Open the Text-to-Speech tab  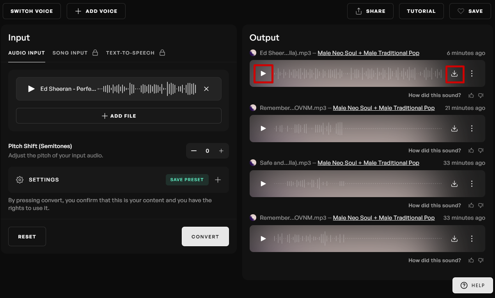pyautogui.click(x=130, y=53)
